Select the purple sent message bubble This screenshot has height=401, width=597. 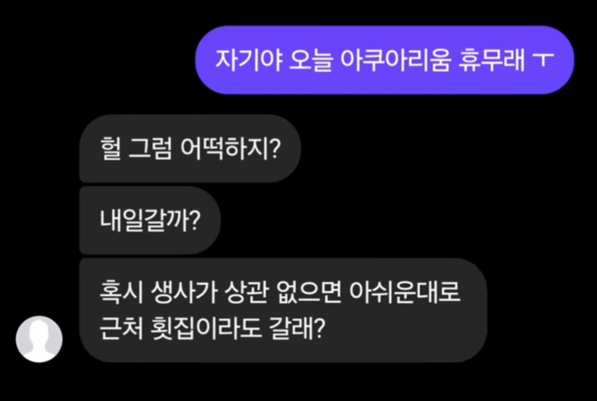385,60
